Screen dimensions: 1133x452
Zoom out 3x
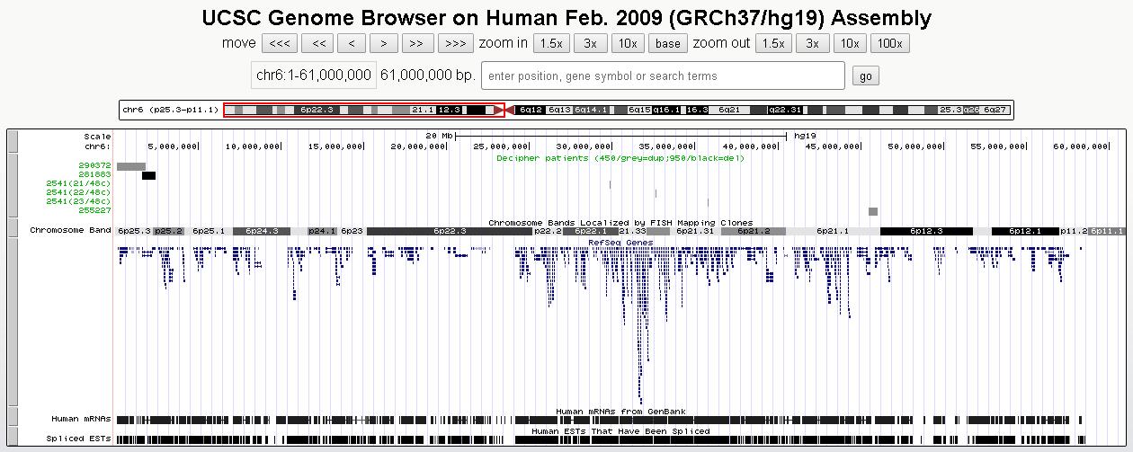812,43
